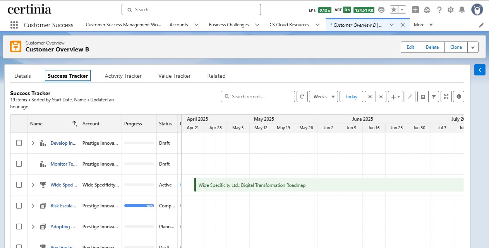The height and width of the screenshot is (248, 489).
Task: Check the Wide Speci... row checkbox
Action: [x=19, y=185]
